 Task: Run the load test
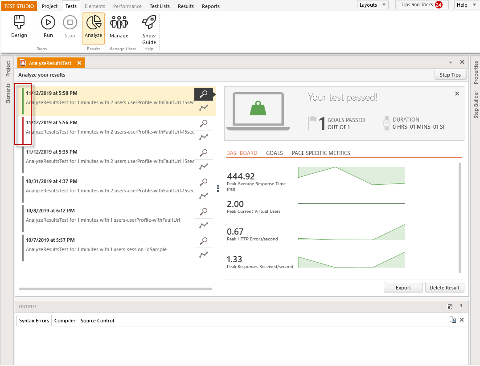point(48,27)
